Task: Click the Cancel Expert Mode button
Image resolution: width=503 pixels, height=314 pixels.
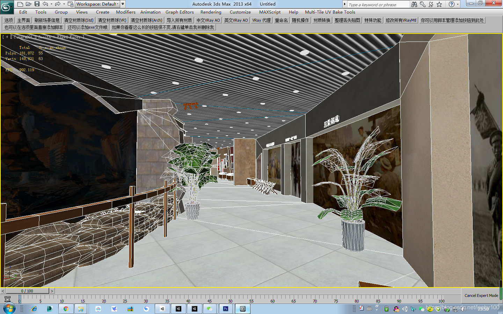Action: click(x=481, y=296)
